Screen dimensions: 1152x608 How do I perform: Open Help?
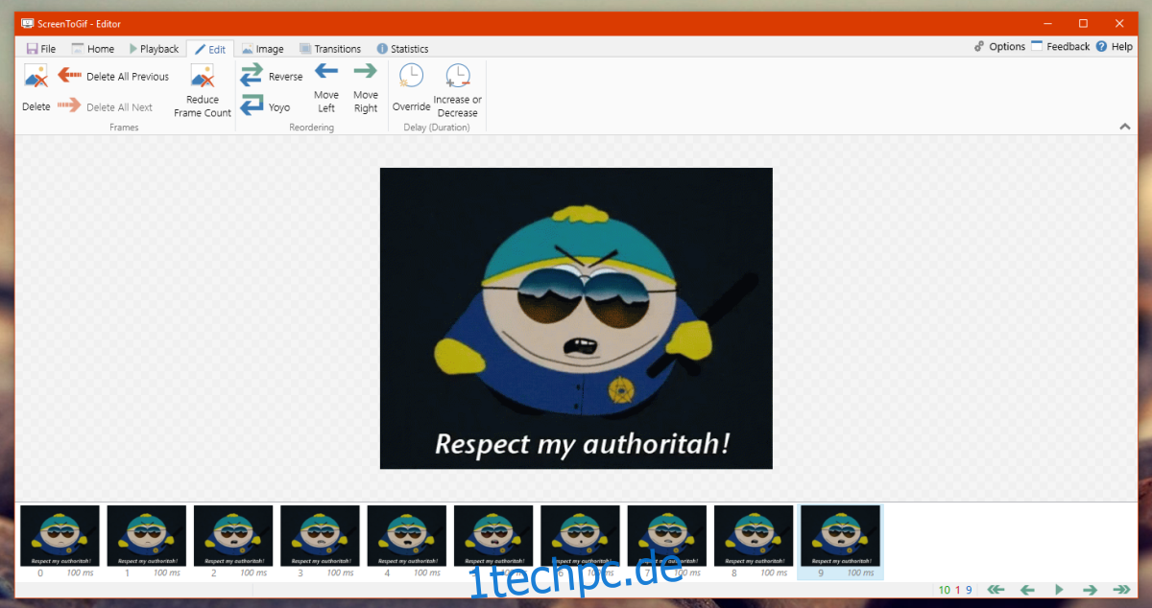(1115, 46)
